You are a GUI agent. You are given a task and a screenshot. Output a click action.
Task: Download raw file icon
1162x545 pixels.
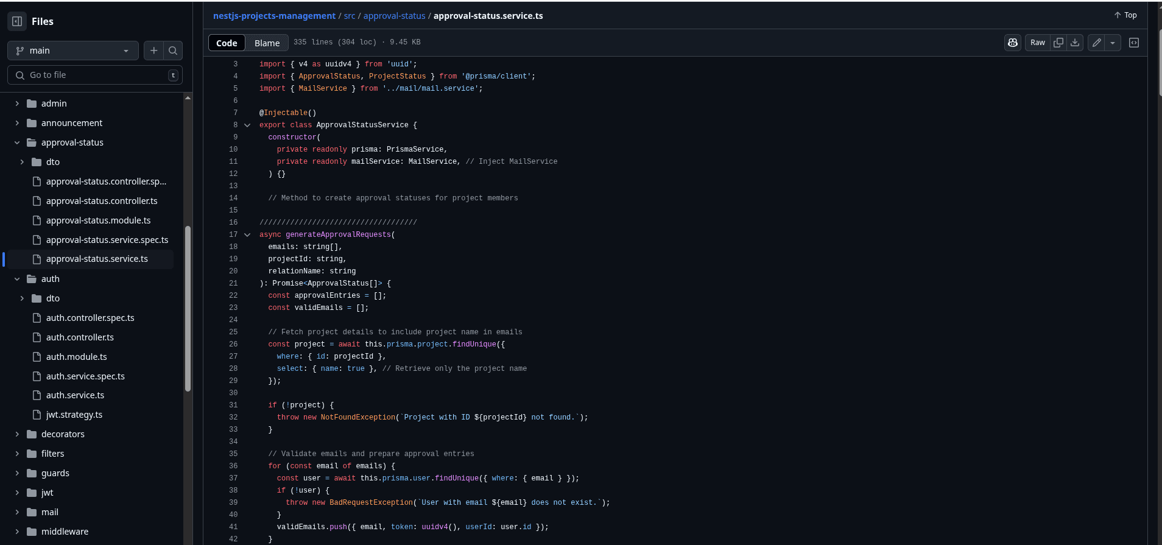[1075, 43]
